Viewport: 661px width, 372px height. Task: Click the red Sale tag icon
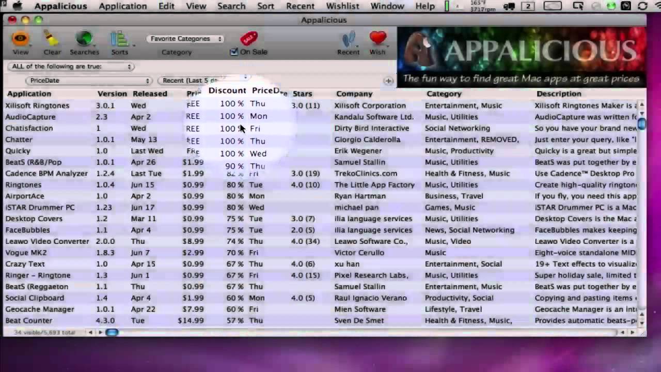[x=249, y=38]
